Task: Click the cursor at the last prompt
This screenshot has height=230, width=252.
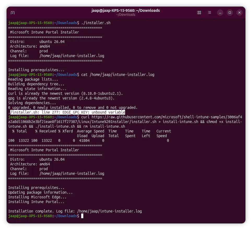Action: click(x=82, y=216)
